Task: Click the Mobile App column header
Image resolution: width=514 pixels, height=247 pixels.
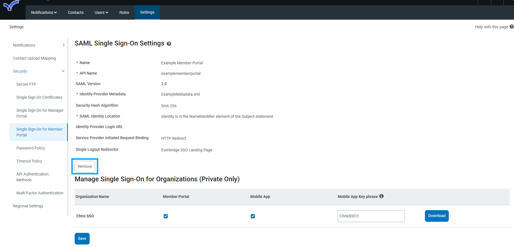Action: click(x=260, y=197)
